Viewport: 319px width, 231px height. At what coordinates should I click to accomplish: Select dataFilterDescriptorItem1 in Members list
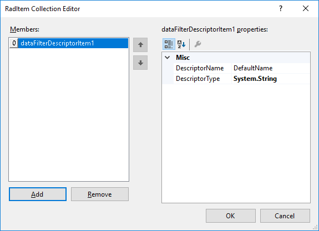(73, 43)
